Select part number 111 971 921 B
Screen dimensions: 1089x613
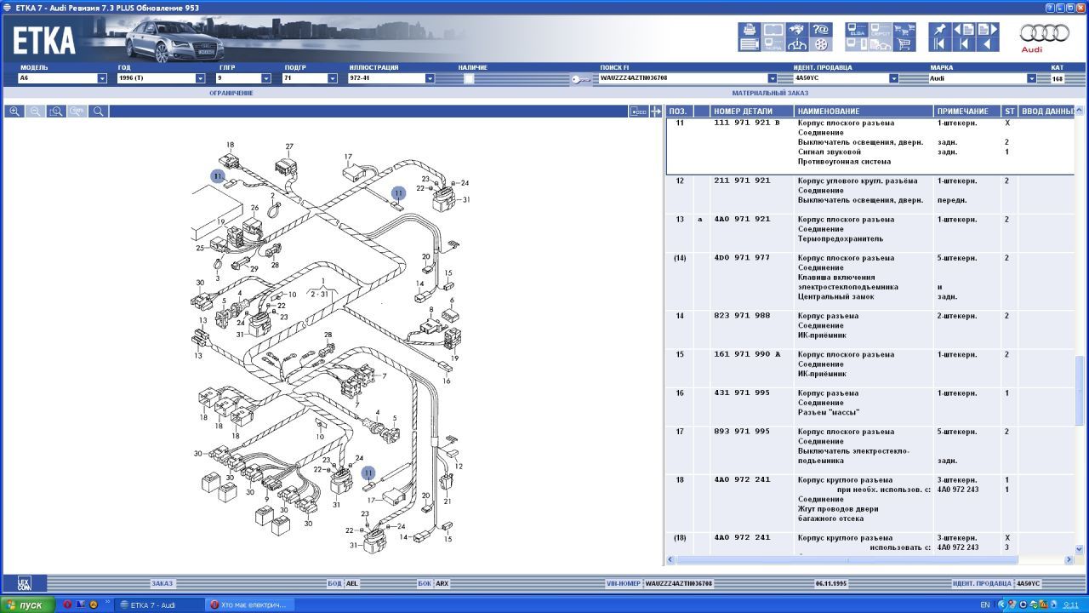click(x=747, y=123)
